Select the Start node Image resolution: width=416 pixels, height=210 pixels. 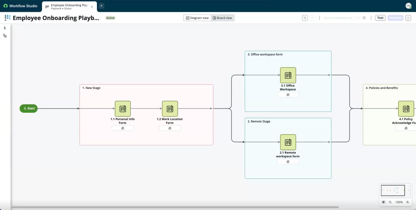click(29, 108)
